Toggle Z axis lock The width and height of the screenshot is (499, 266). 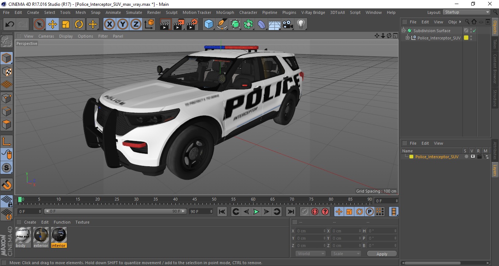coord(136,24)
